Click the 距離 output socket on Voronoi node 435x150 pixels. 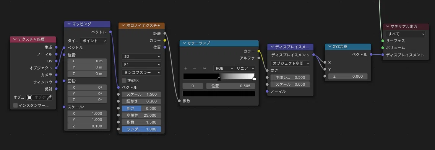(165, 33)
